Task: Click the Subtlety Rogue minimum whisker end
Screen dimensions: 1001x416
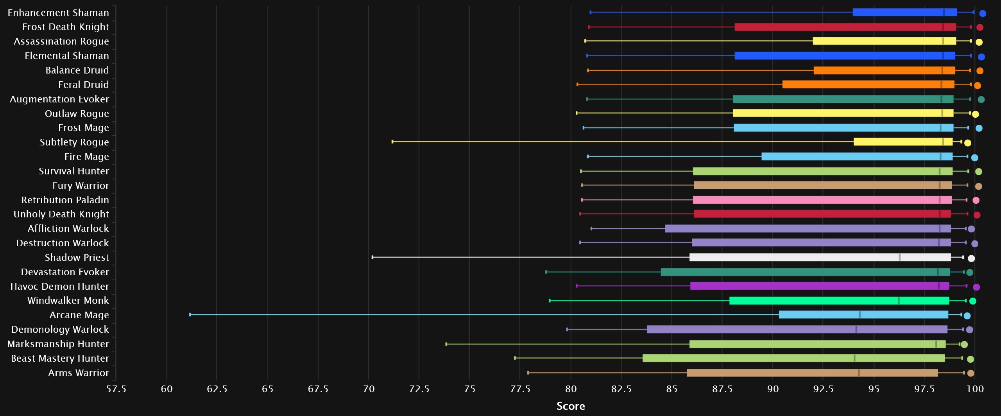Action: pyautogui.click(x=392, y=142)
